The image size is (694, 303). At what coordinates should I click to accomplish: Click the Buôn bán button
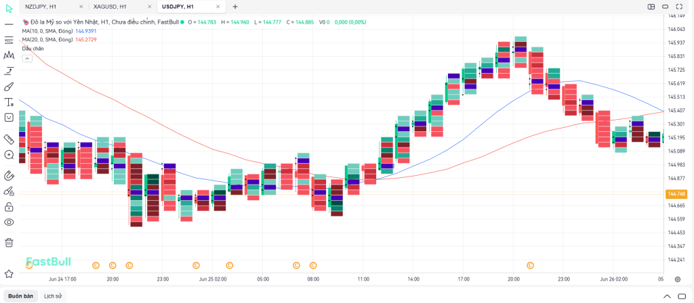click(19, 296)
